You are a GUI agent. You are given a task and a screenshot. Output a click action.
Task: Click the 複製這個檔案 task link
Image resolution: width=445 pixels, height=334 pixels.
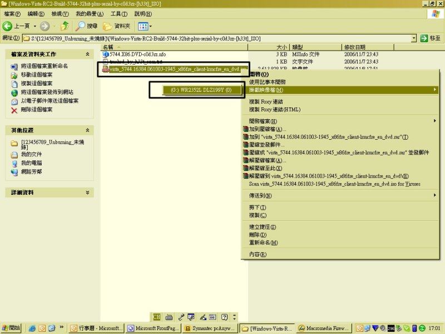(37, 83)
